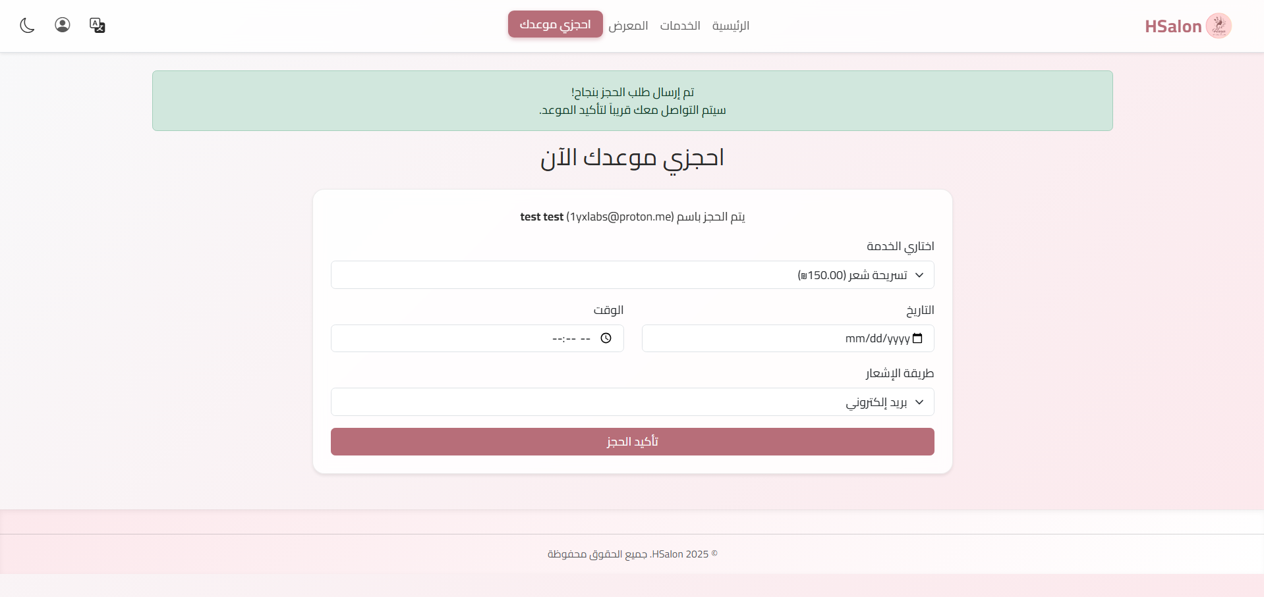Click the احجزي موعدك navigation button
This screenshot has height=597, width=1264.
pyautogui.click(x=554, y=24)
